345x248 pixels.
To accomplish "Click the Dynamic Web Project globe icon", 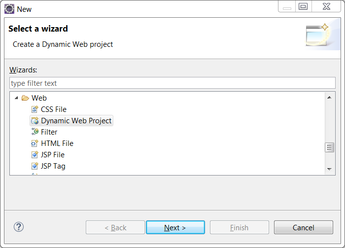I will (x=35, y=121).
